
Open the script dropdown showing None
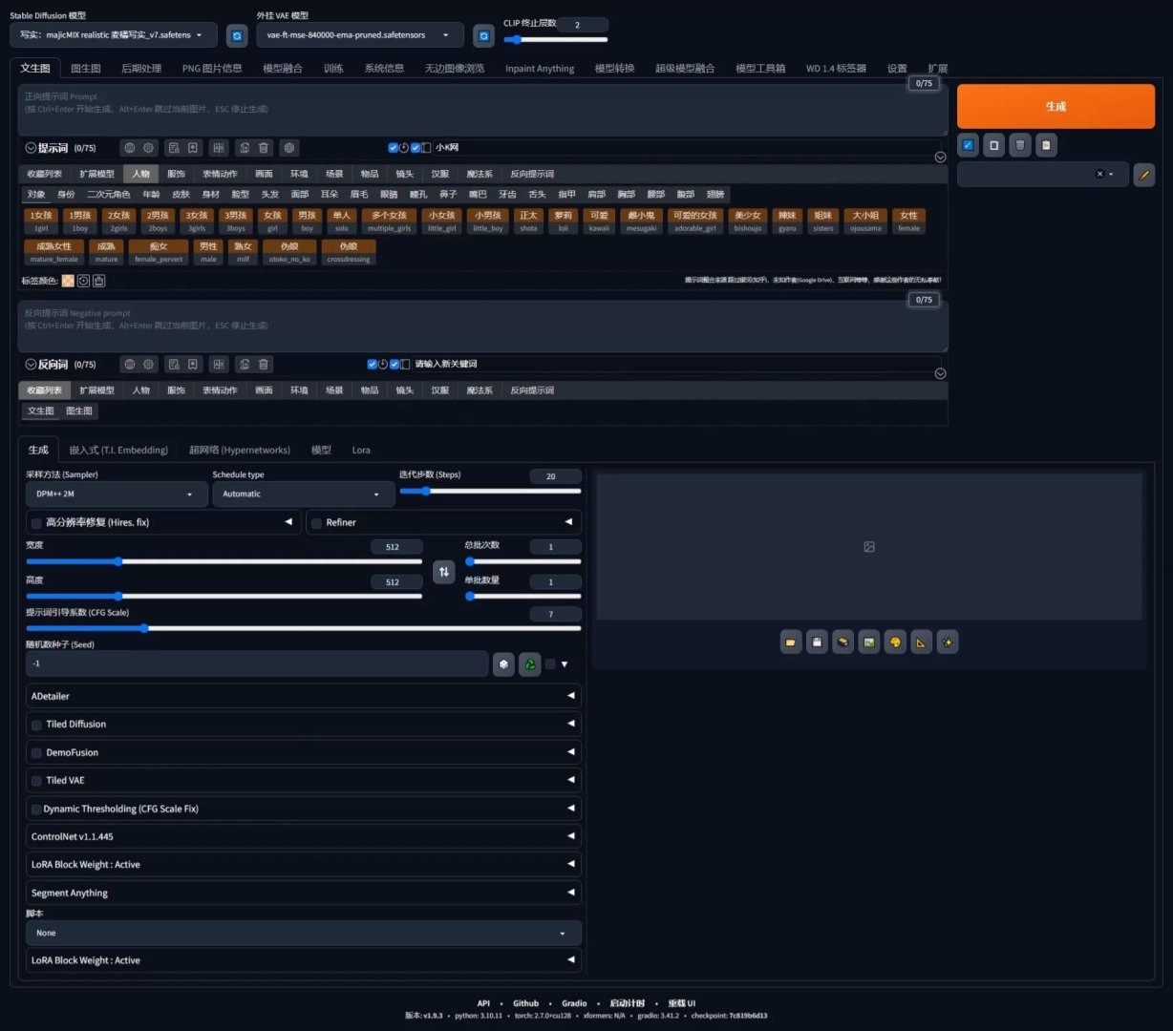click(x=304, y=933)
